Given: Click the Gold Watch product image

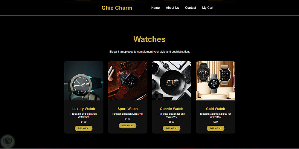Looking at the screenshot, I should [216, 81].
